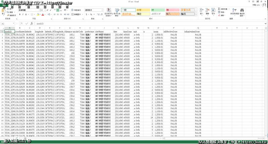Click the Insert cells icon
The image size is (268, 144).
pyautogui.click(x=202, y=10)
